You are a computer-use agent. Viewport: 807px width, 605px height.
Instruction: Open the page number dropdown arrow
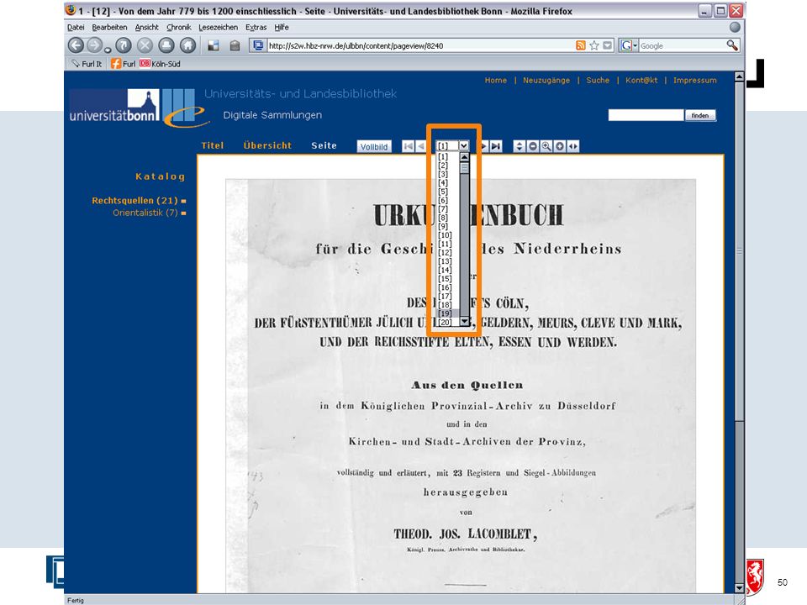pyautogui.click(x=464, y=146)
